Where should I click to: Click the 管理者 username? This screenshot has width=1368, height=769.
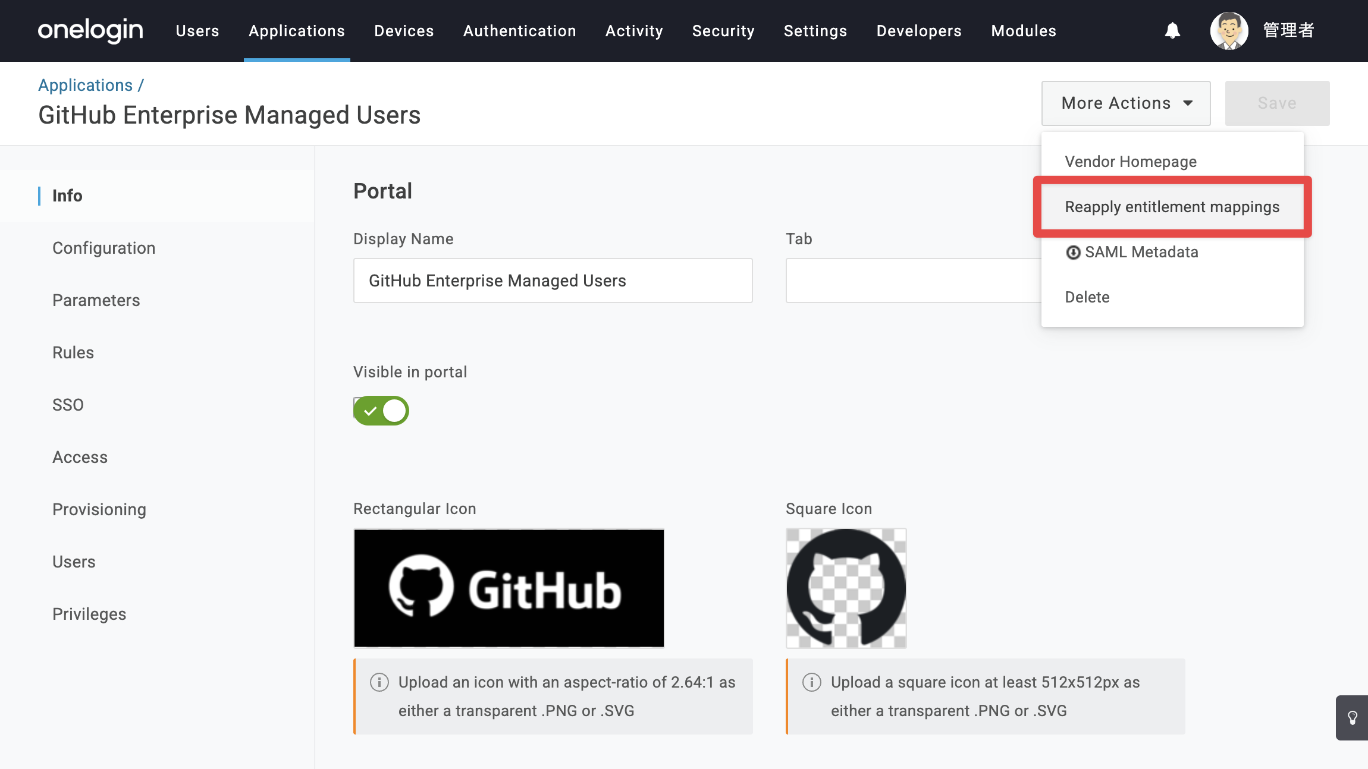pos(1289,30)
